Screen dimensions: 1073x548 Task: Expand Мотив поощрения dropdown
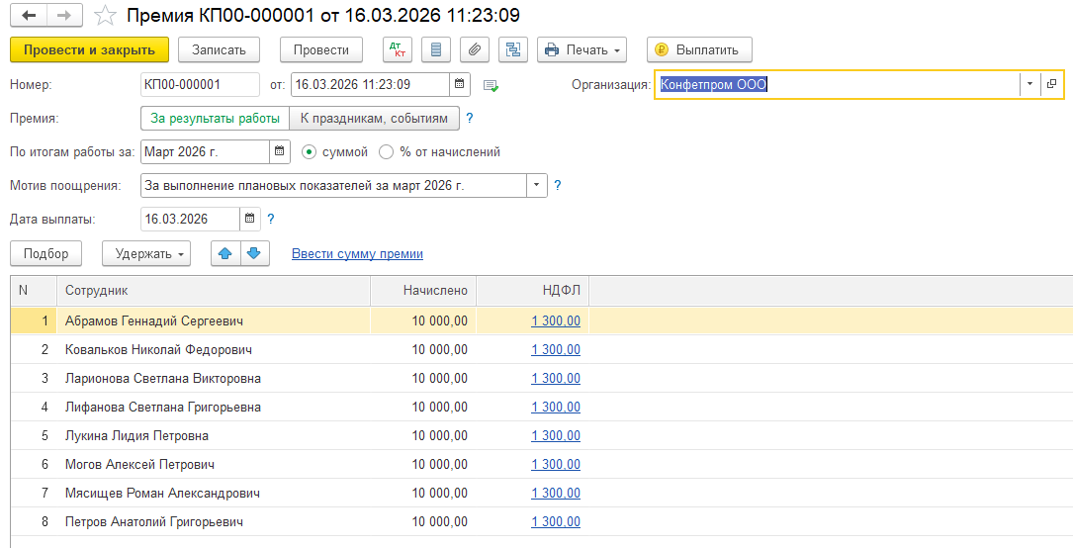point(537,185)
